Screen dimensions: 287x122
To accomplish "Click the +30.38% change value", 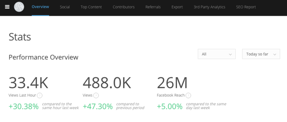I will click(x=24, y=106).
